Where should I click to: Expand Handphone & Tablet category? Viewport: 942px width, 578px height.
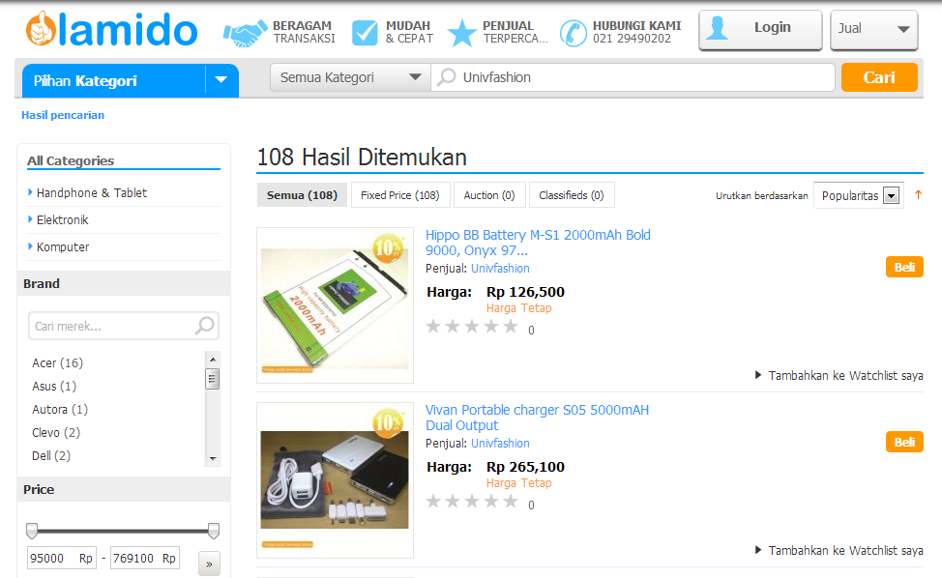coord(91,192)
